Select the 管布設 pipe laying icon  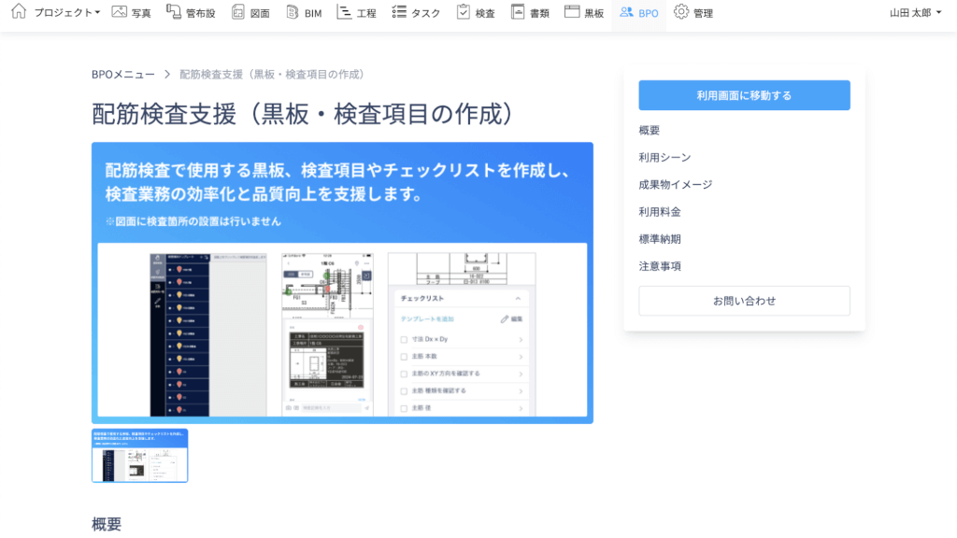pyautogui.click(x=174, y=12)
